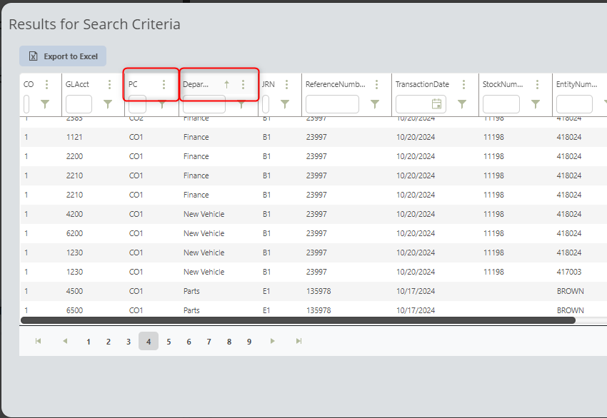Click the CO column filter funnel

pos(45,104)
